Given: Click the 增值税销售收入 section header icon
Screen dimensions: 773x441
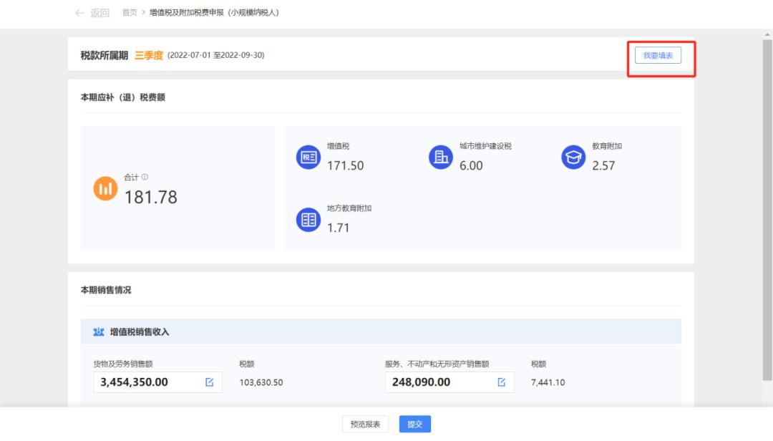Looking at the screenshot, I should click(x=99, y=332).
